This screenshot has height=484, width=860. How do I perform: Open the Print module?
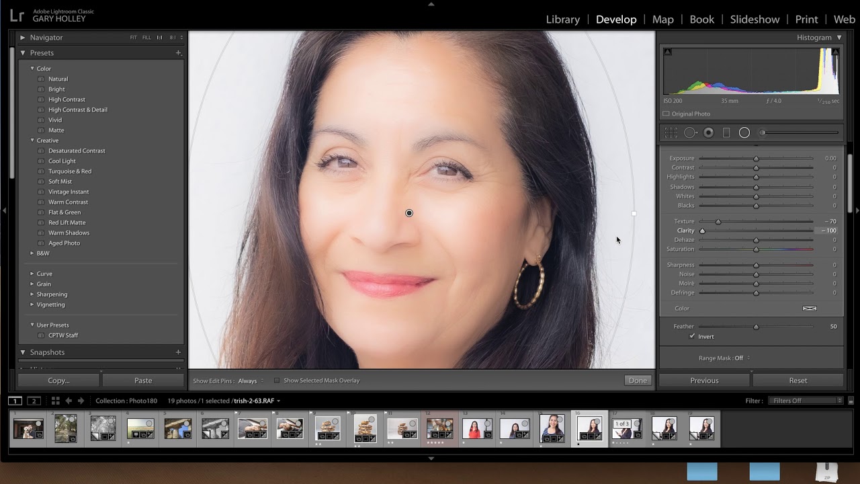pos(807,19)
